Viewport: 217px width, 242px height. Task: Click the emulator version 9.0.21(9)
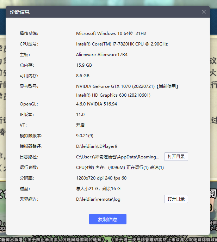[85, 136]
